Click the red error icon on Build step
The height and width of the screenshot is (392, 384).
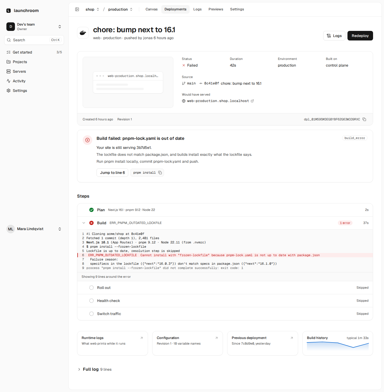91,223
